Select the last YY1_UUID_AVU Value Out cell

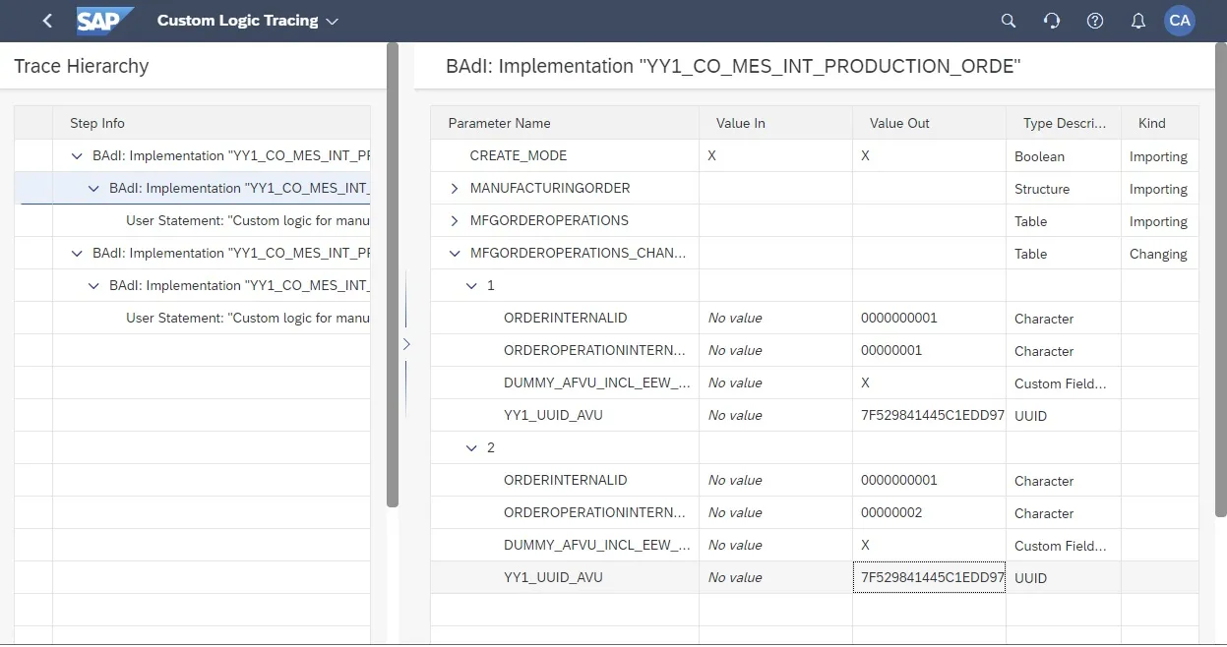928,578
